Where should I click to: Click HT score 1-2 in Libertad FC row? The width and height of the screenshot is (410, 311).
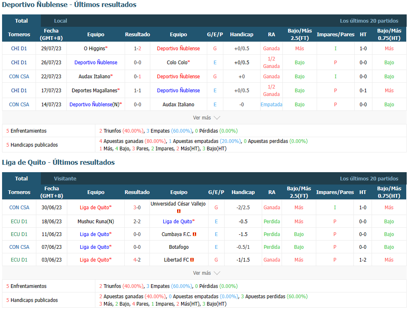pos(363,260)
